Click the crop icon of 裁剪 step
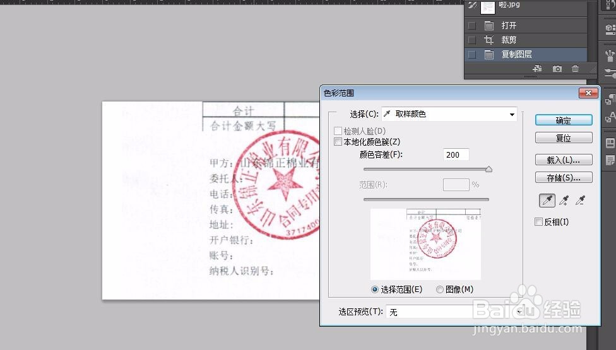Screen dimensions: 616x350 point(489,40)
